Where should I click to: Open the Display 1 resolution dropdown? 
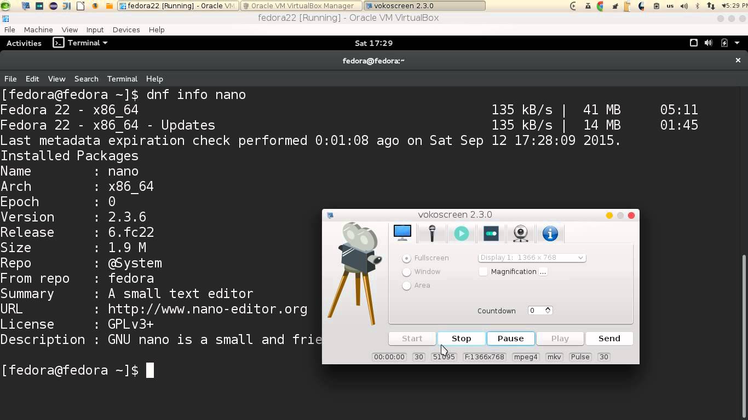[x=531, y=257]
